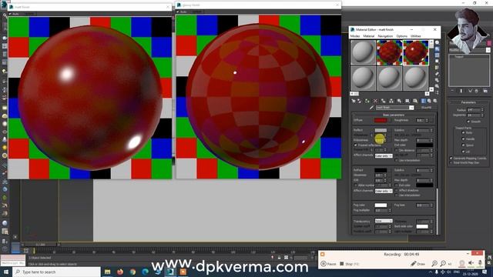Click Get Material icon in Material Editor
Image resolution: width=493 pixels, height=277 pixels.
click(354, 101)
